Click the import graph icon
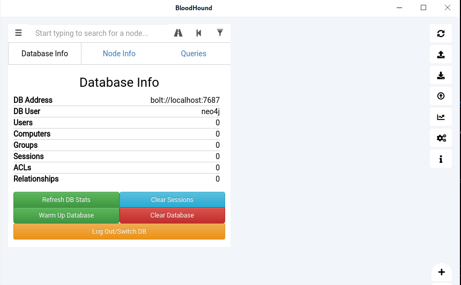 click(x=441, y=75)
